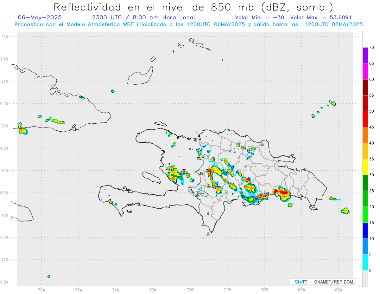380x294 pixels.
Task: Click the '76W' longitude label
Action: tap(41, 290)
